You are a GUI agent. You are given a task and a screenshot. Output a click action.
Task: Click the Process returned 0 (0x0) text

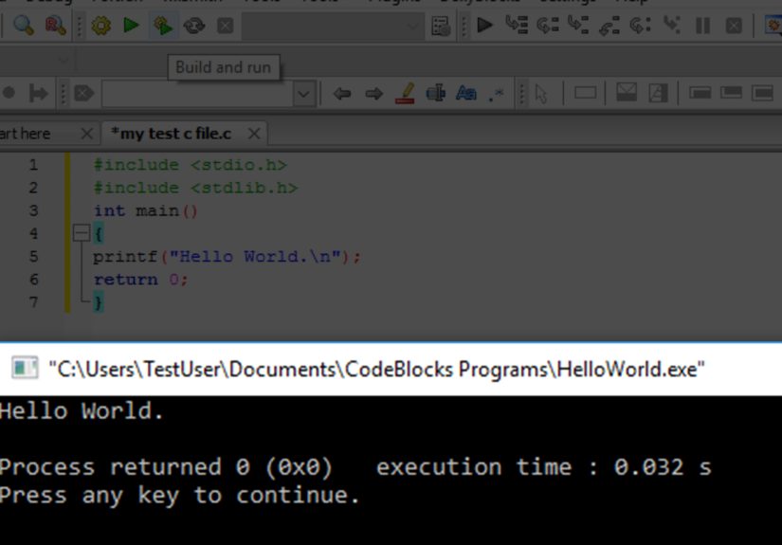click(166, 467)
